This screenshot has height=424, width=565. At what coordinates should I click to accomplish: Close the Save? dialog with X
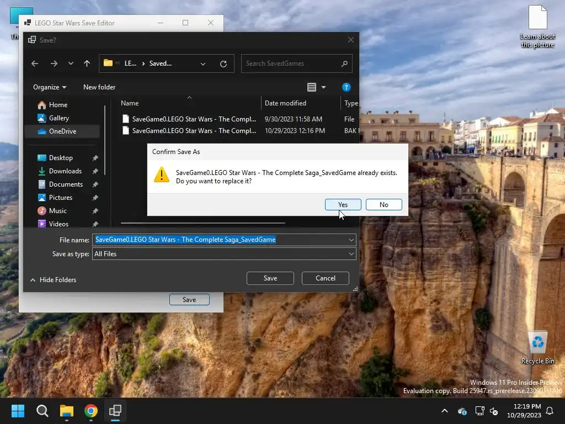pyautogui.click(x=350, y=40)
